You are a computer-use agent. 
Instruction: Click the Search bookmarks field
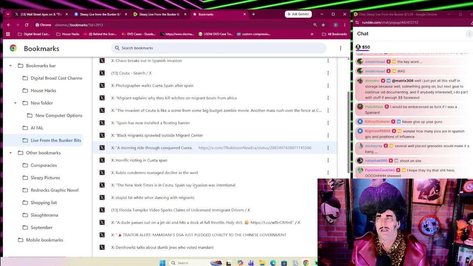[219, 48]
